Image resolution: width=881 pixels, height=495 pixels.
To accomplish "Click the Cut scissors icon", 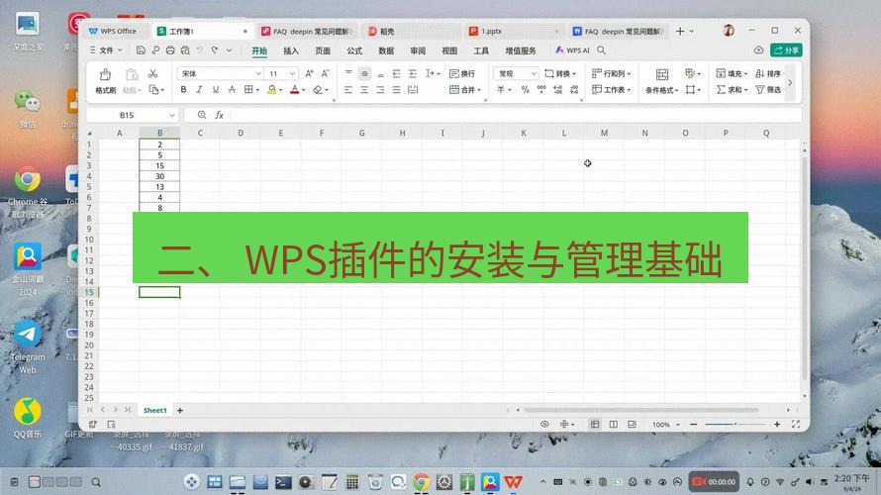I will click(152, 73).
